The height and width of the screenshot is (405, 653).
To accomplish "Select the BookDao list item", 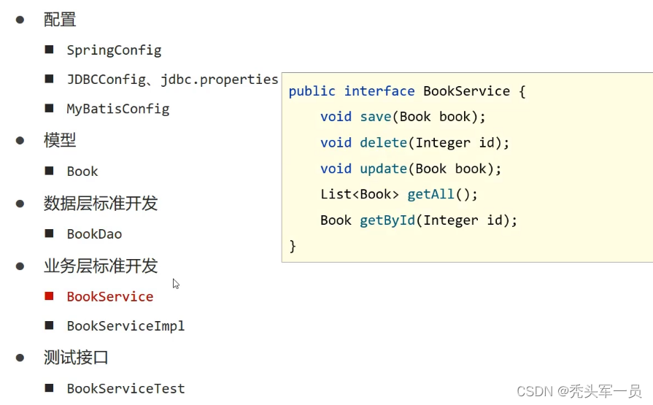I will click(x=95, y=234).
